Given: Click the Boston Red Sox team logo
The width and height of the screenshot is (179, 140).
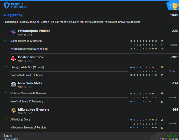Looking at the screenshot, I should (13, 59).
